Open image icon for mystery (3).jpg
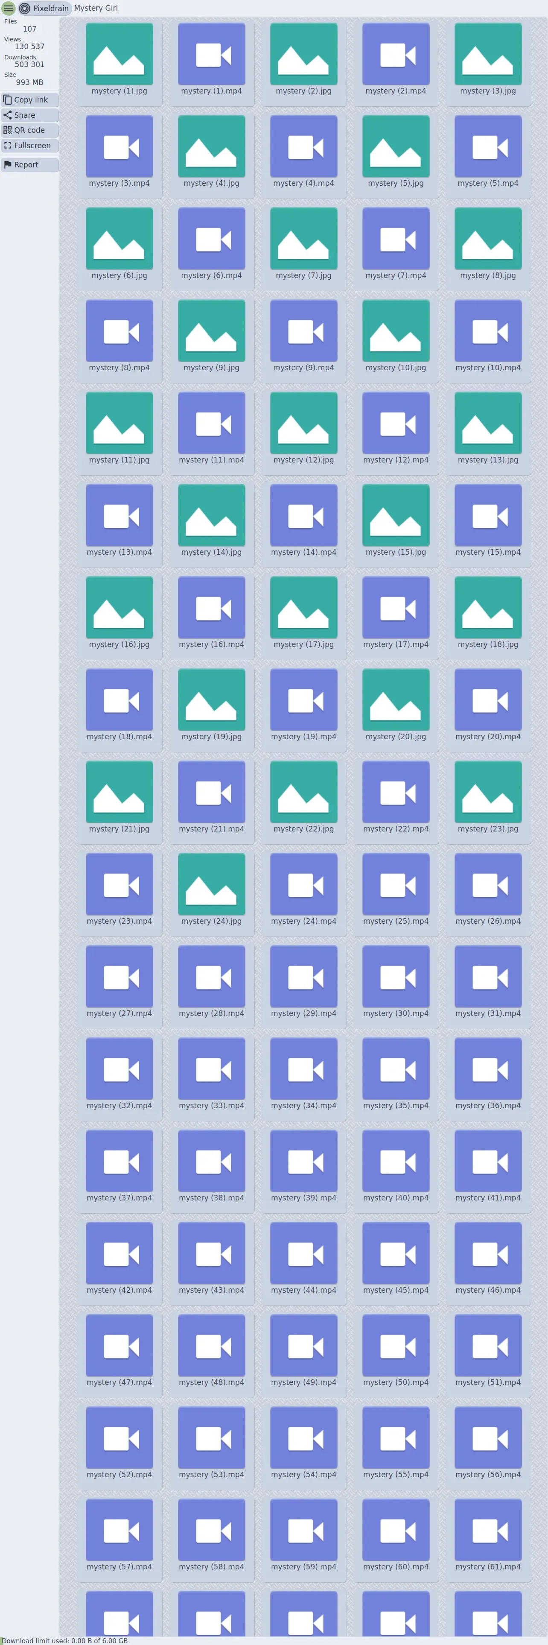This screenshot has height=1645, width=548. (488, 54)
